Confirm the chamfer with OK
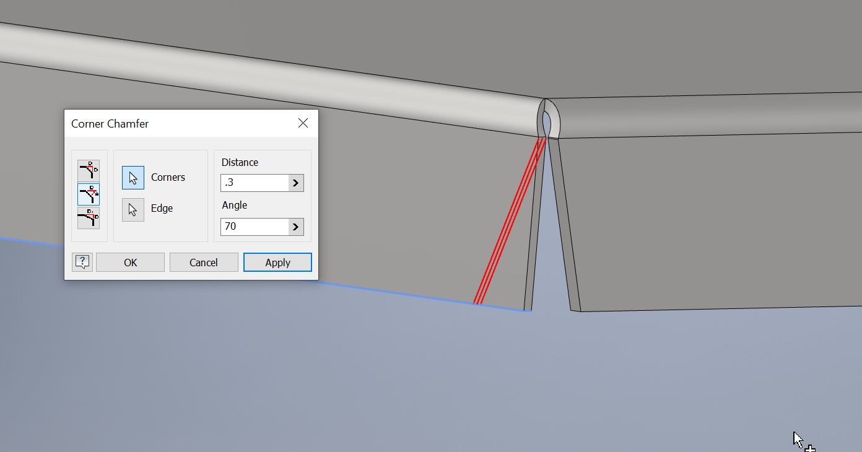This screenshot has height=452, width=862. [x=130, y=262]
